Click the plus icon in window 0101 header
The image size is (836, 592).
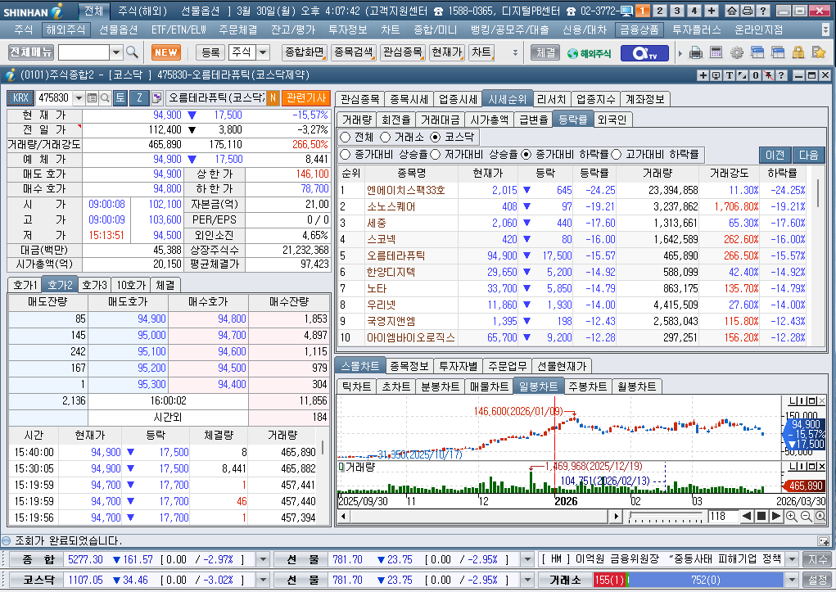coord(703,75)
